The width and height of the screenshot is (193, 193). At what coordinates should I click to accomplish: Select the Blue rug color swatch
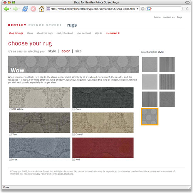click(x=40, y=148)
